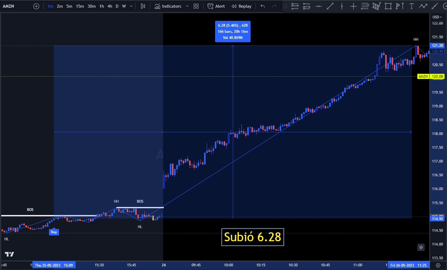Select the vertical line drawing tool
Viewport: 447px width, 270px height.
[x=342, y=6]
